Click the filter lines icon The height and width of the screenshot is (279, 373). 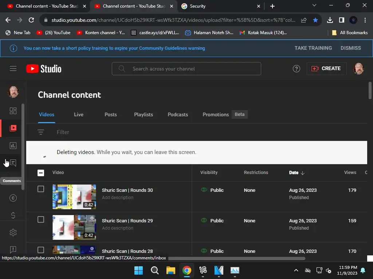click(41, 132)
